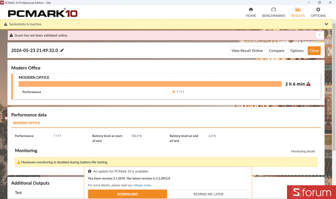Click the info icon in update notification
336x199 pixels.
coord(90,171)
